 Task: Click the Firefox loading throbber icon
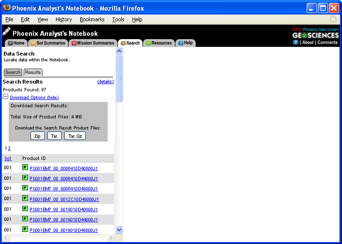(333, 19)
